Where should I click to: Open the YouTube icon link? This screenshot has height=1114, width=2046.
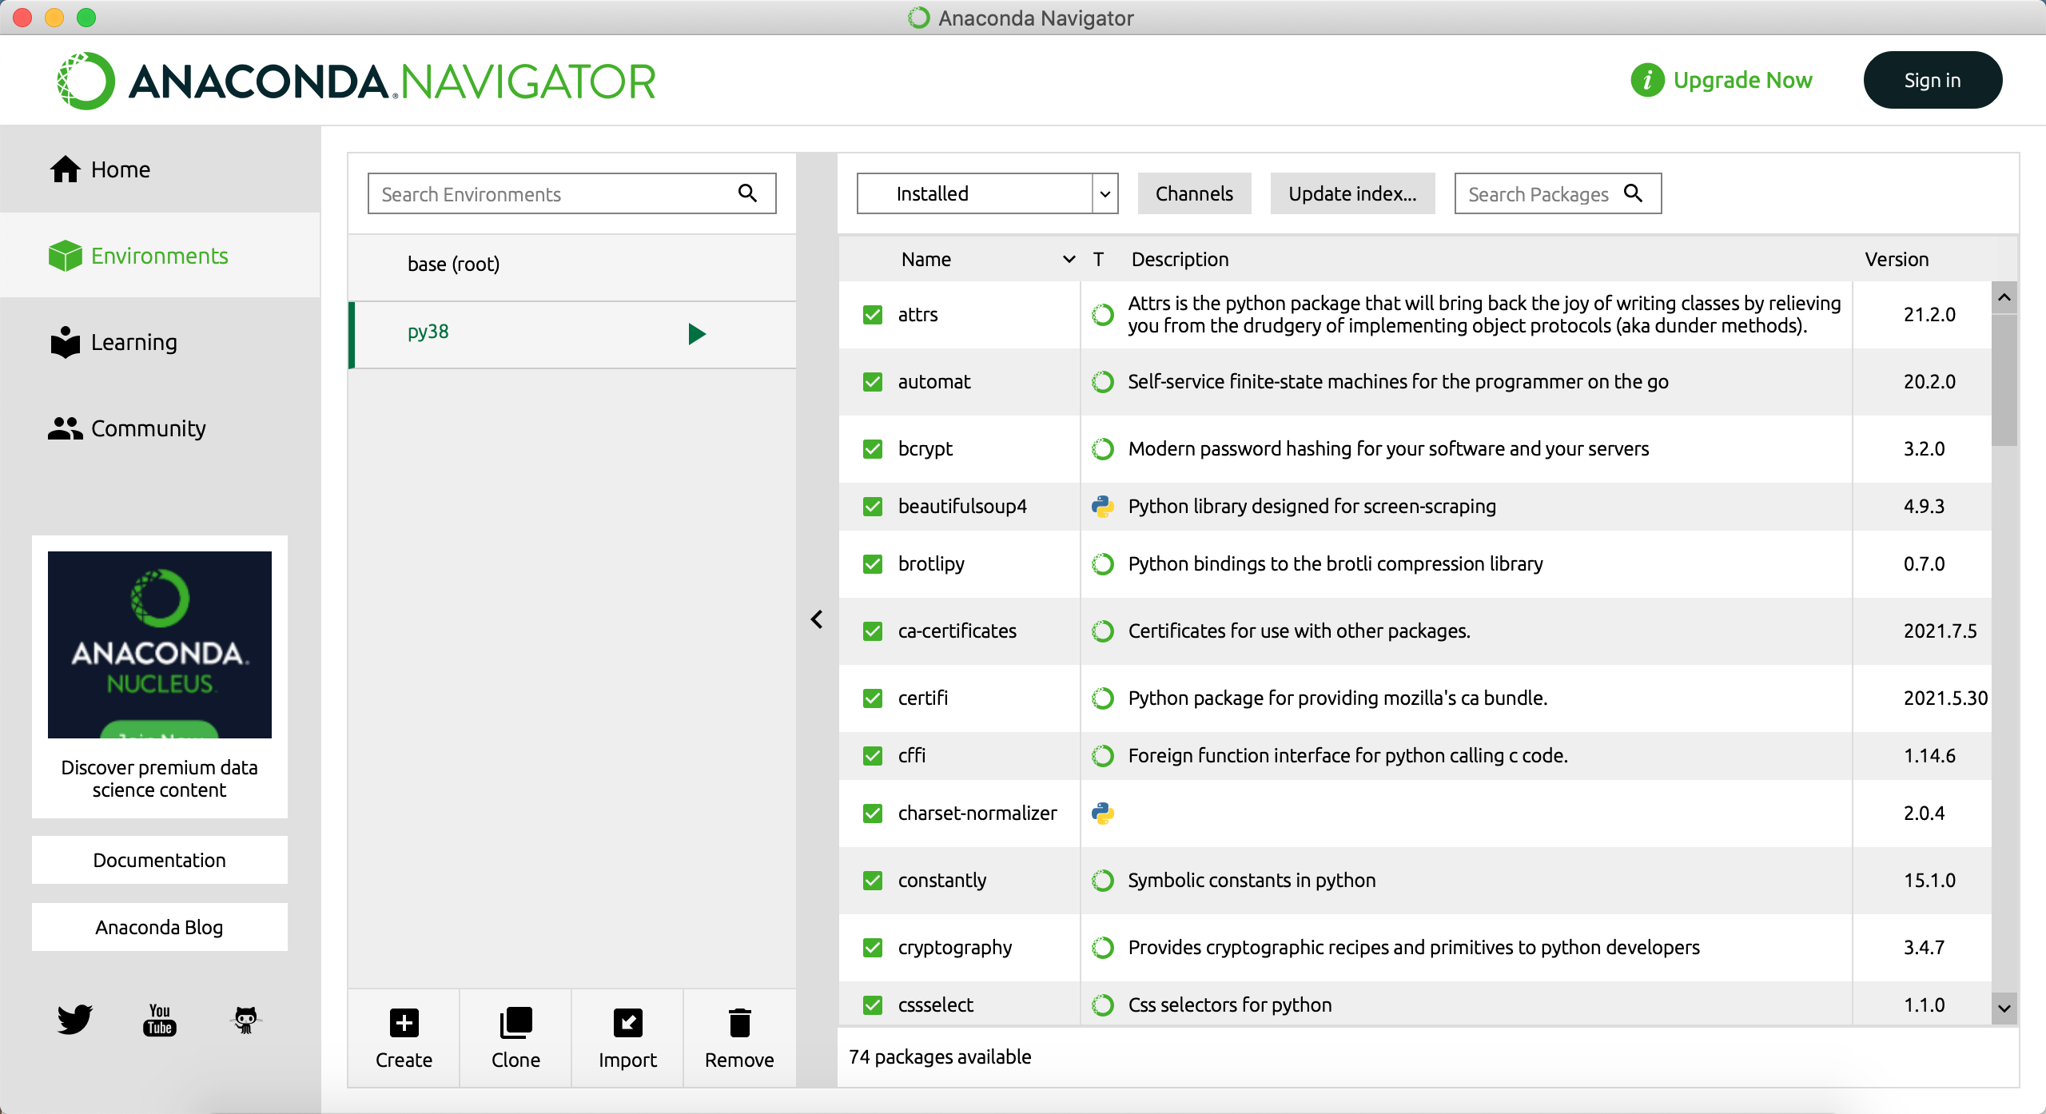click(160, 1020)
